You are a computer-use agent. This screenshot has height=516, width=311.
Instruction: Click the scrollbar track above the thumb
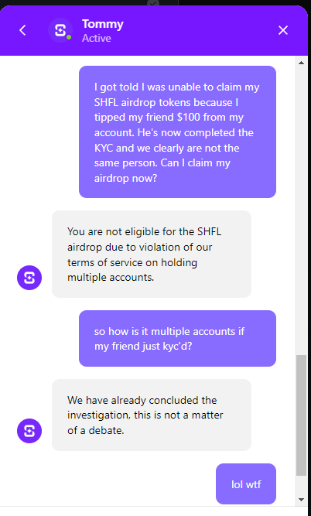tap(301, 210)
